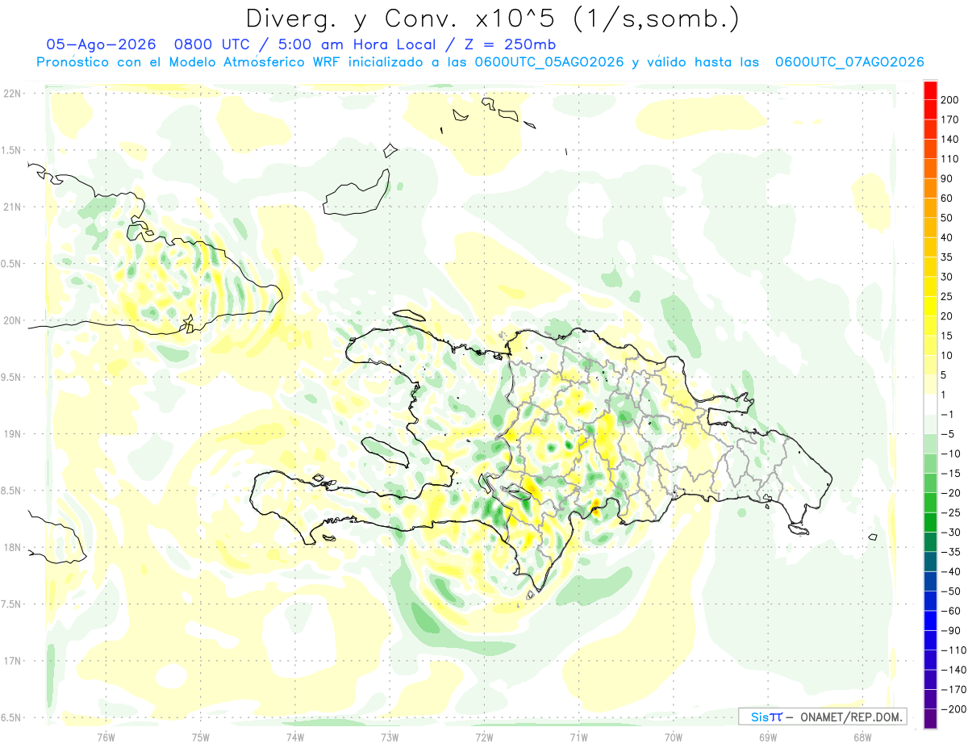This screenshot has width=968, height=748.
Task: Click the "0600UTC_07AGO2026" valid-until time
Action: coord(849,62)
